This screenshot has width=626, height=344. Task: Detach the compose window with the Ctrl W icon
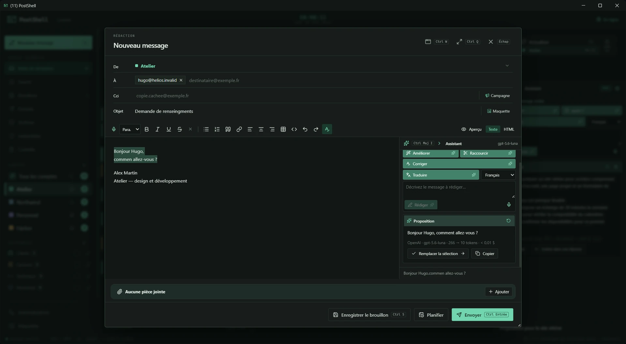coord(428,41)
